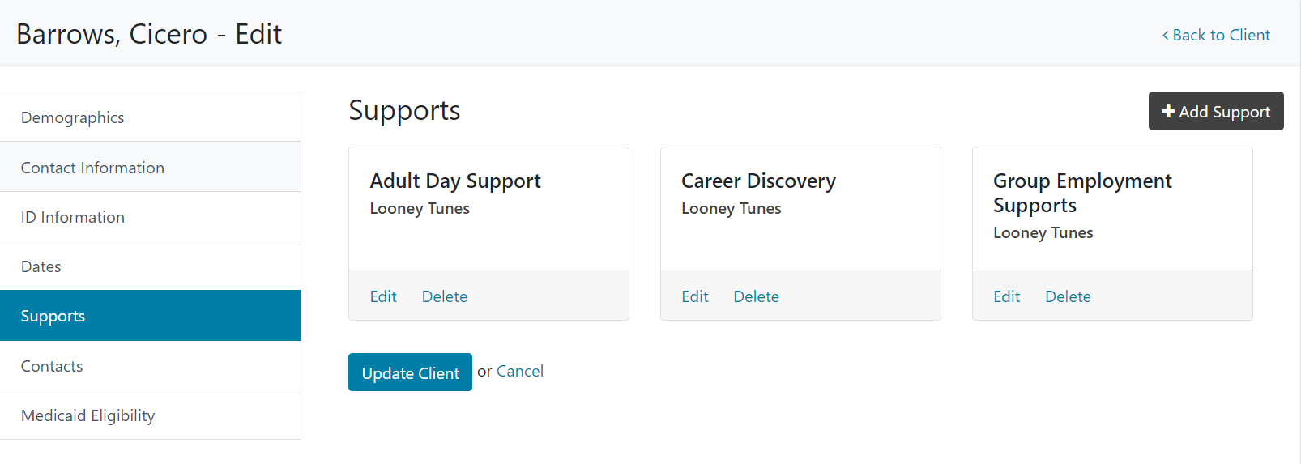Select ID Information in sidebar

[73, 217]
